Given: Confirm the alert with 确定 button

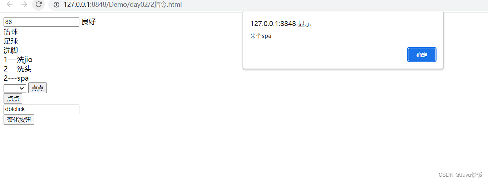Looking at the screenshot, I should coord(422,55).
